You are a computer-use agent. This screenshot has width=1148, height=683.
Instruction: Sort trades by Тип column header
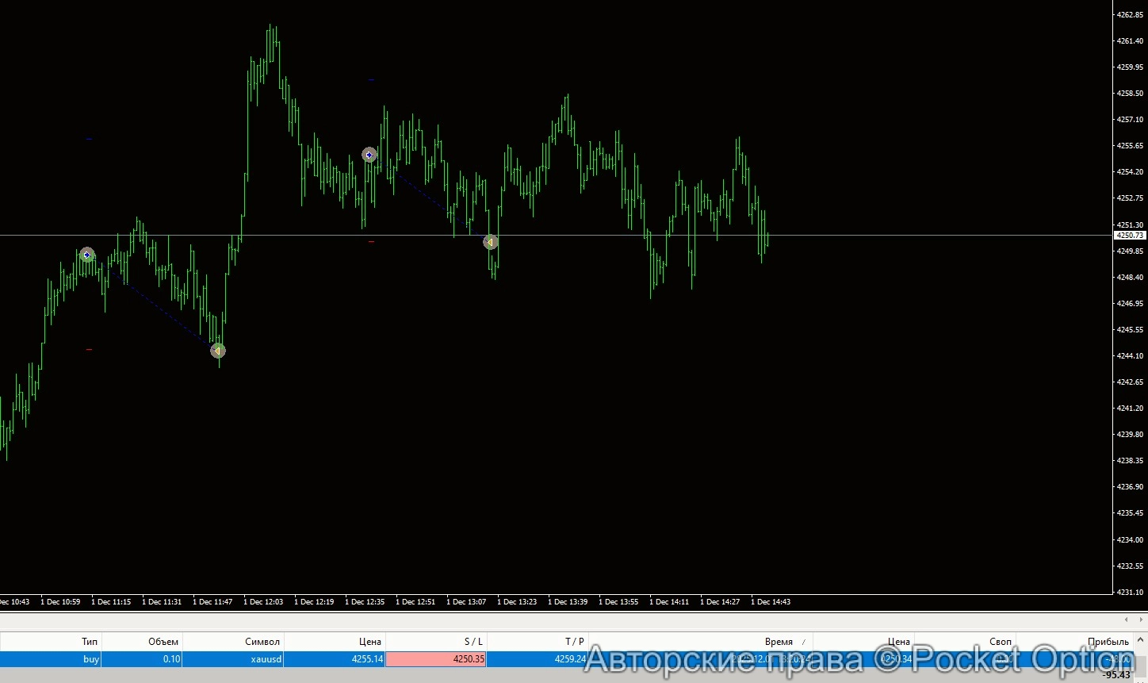pyautogui.click(x=90, y=642)
